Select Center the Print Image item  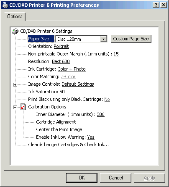59,129
